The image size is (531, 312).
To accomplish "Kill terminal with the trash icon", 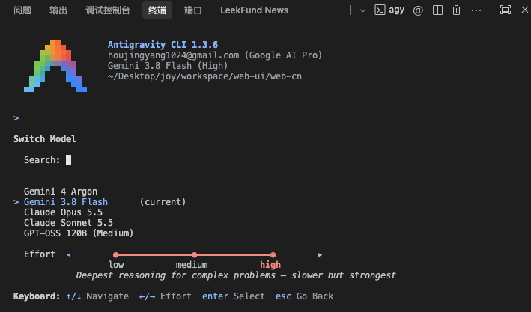I will [457, 10].
